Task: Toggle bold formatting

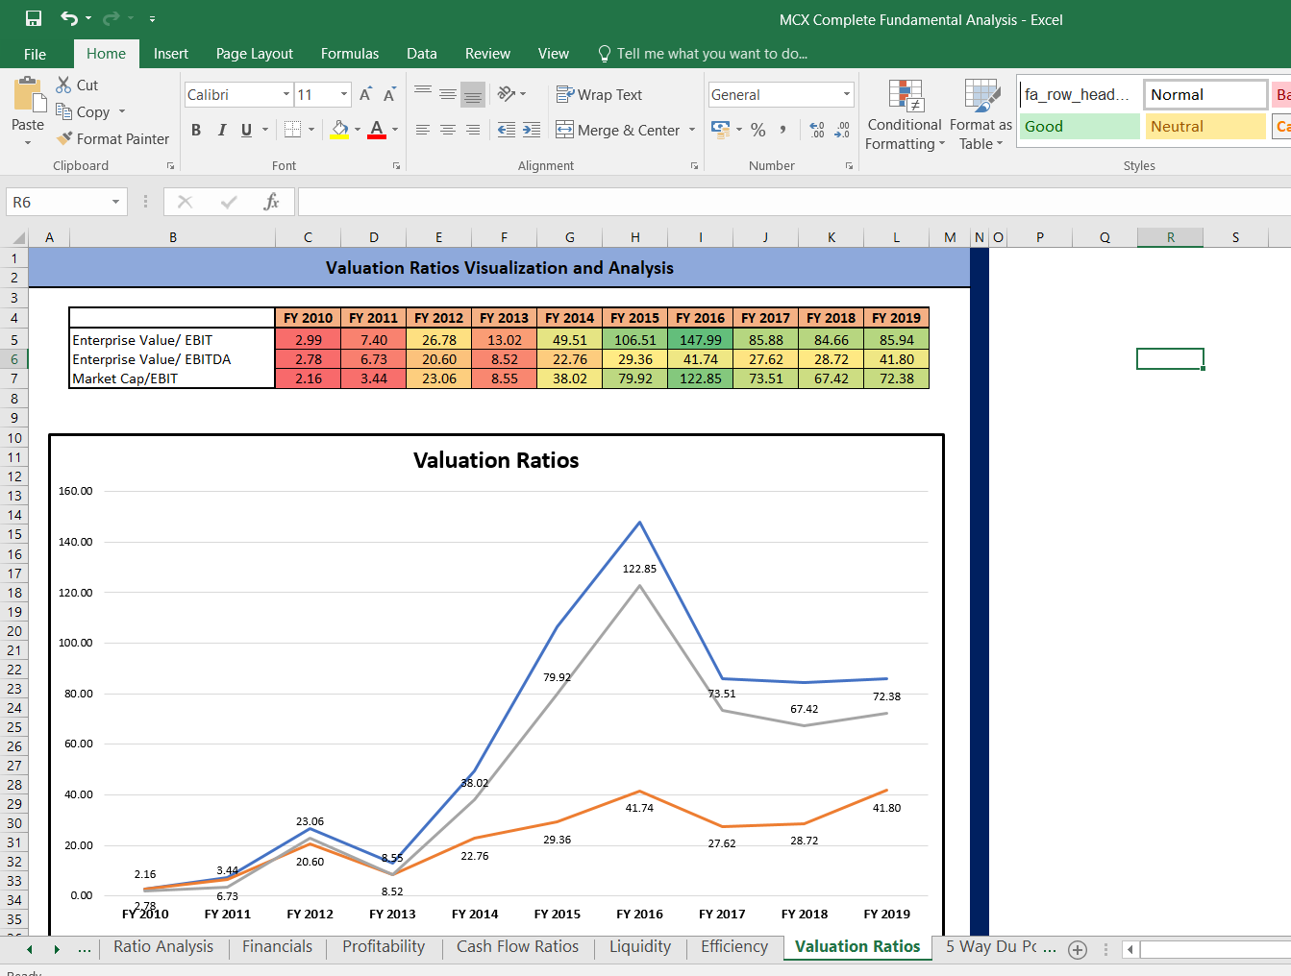Action: 196,130
